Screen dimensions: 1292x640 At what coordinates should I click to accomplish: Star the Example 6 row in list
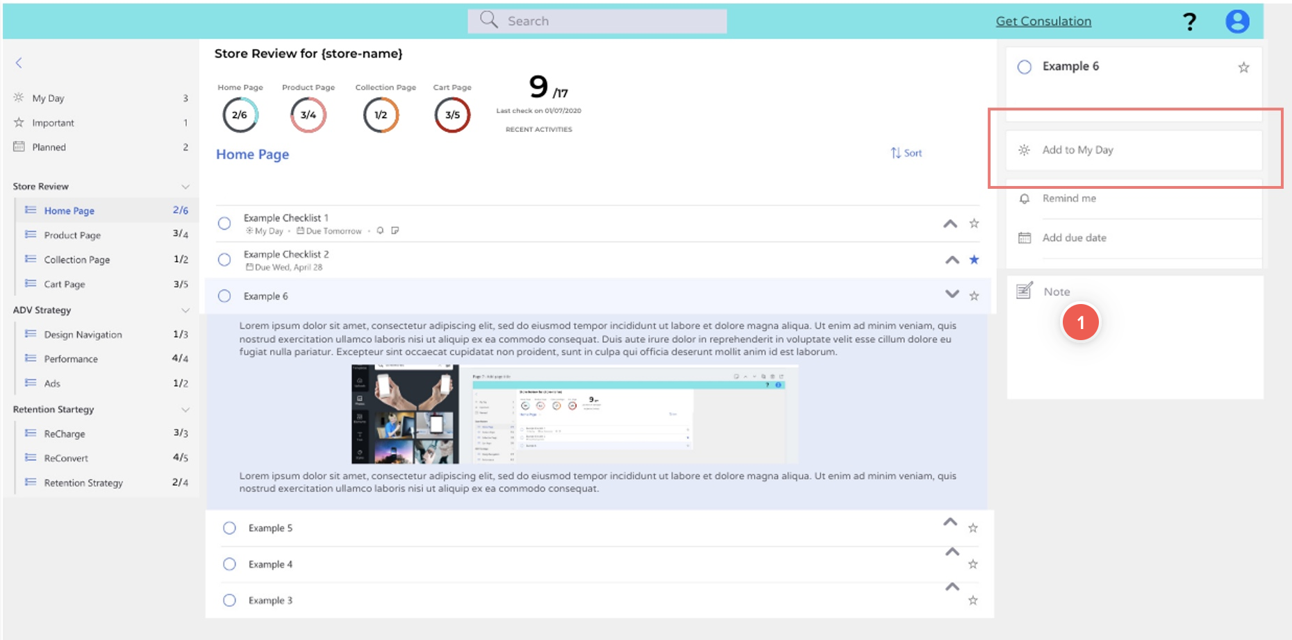point(974,296)
